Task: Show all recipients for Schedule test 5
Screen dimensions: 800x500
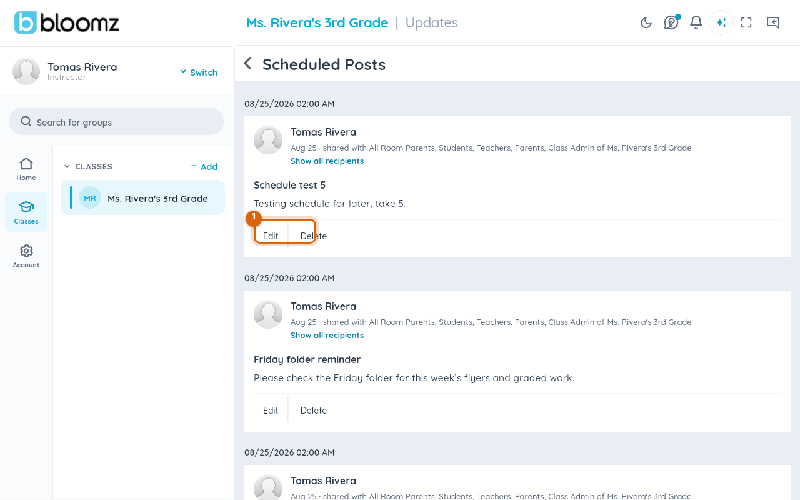Action: coord(327,161)
